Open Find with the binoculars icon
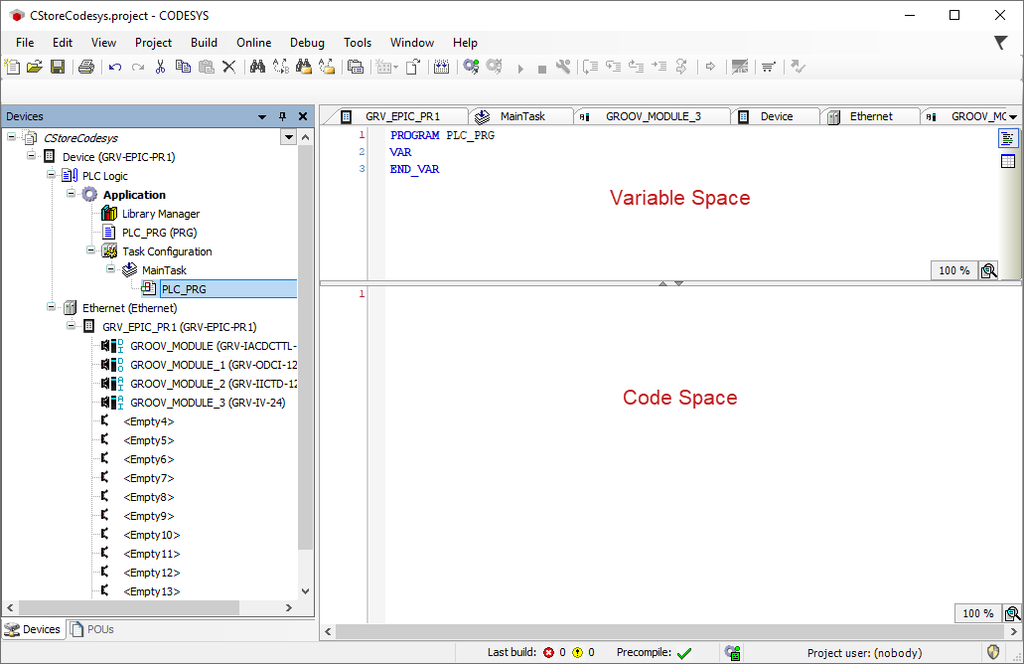Image resolution: width=1024 pixels, height=664 pixels. 257,67
